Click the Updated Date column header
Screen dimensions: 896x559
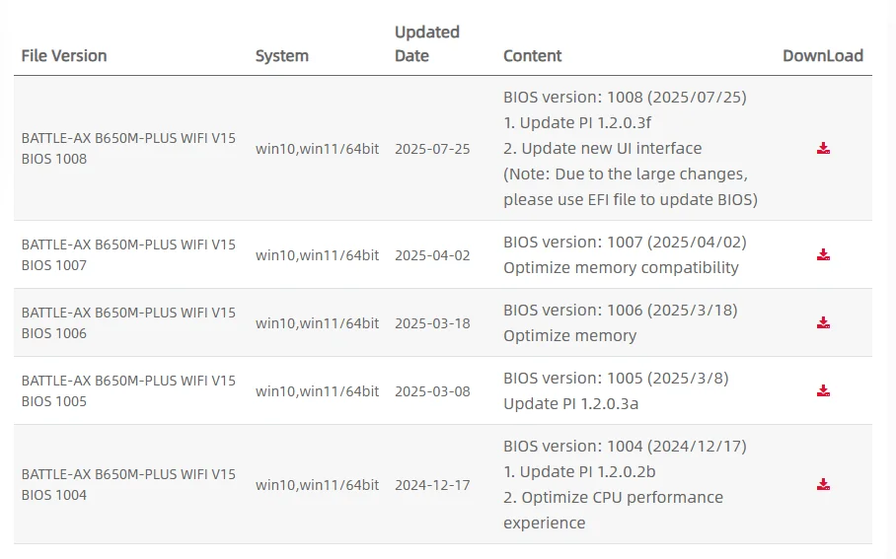pyautogui.click(x=426, y=44)
